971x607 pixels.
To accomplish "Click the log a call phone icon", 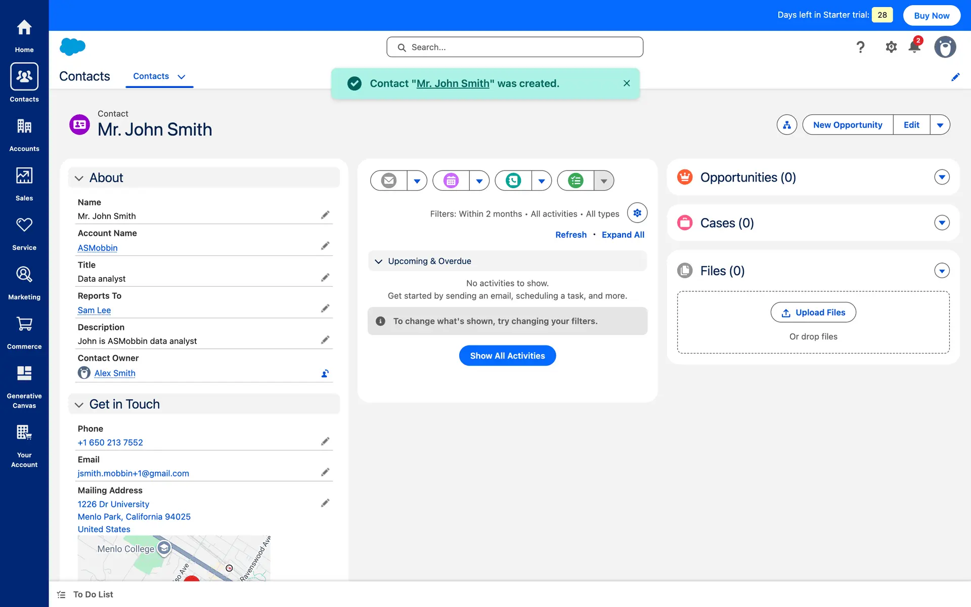I will tap(513, 181).
